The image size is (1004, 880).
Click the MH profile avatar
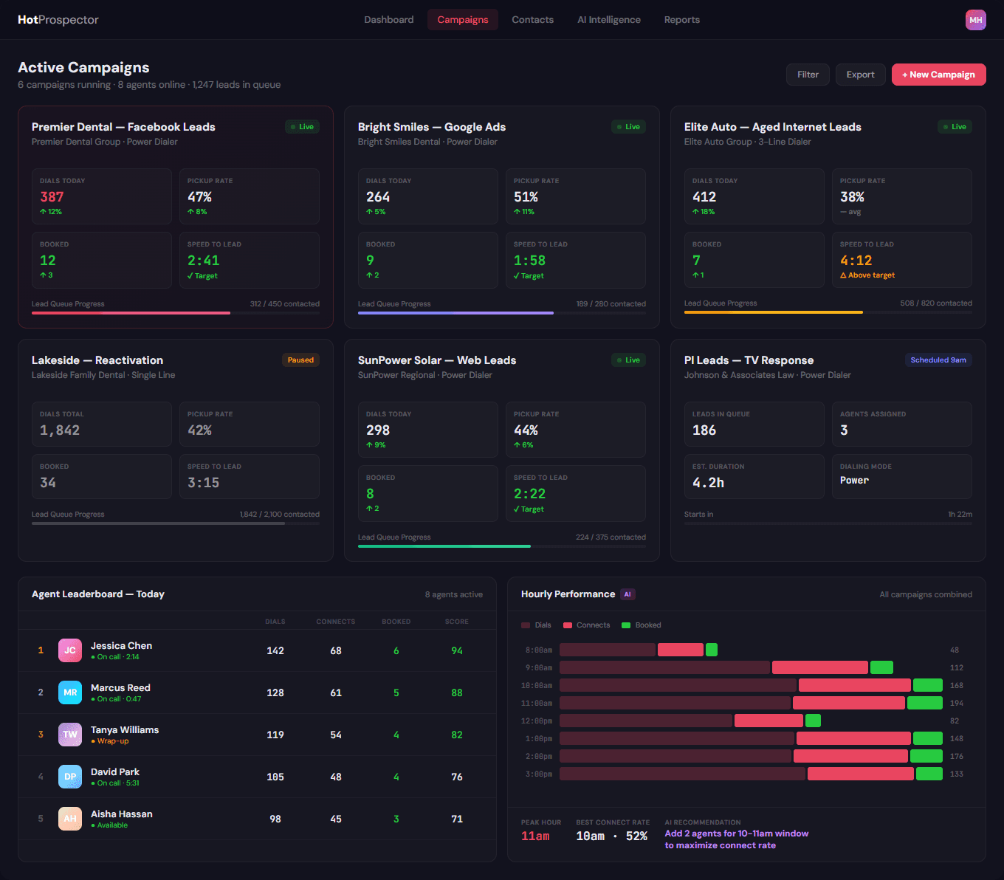click(x=976, y=19)
